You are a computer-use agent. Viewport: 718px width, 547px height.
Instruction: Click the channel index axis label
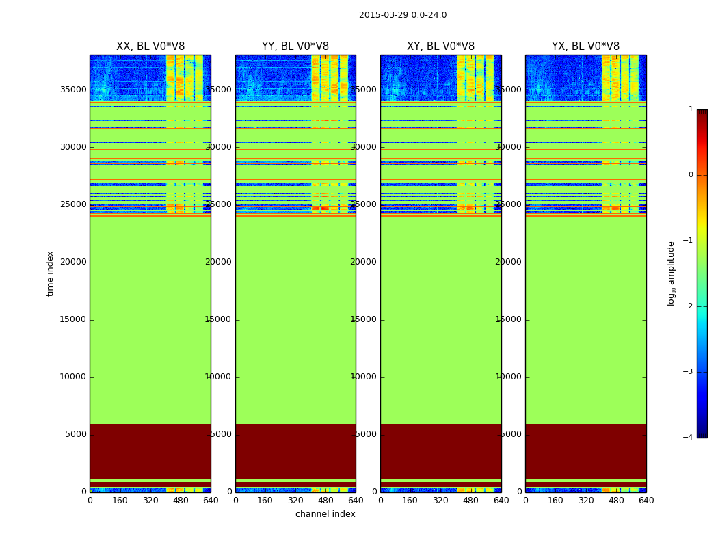click(325, 514)
